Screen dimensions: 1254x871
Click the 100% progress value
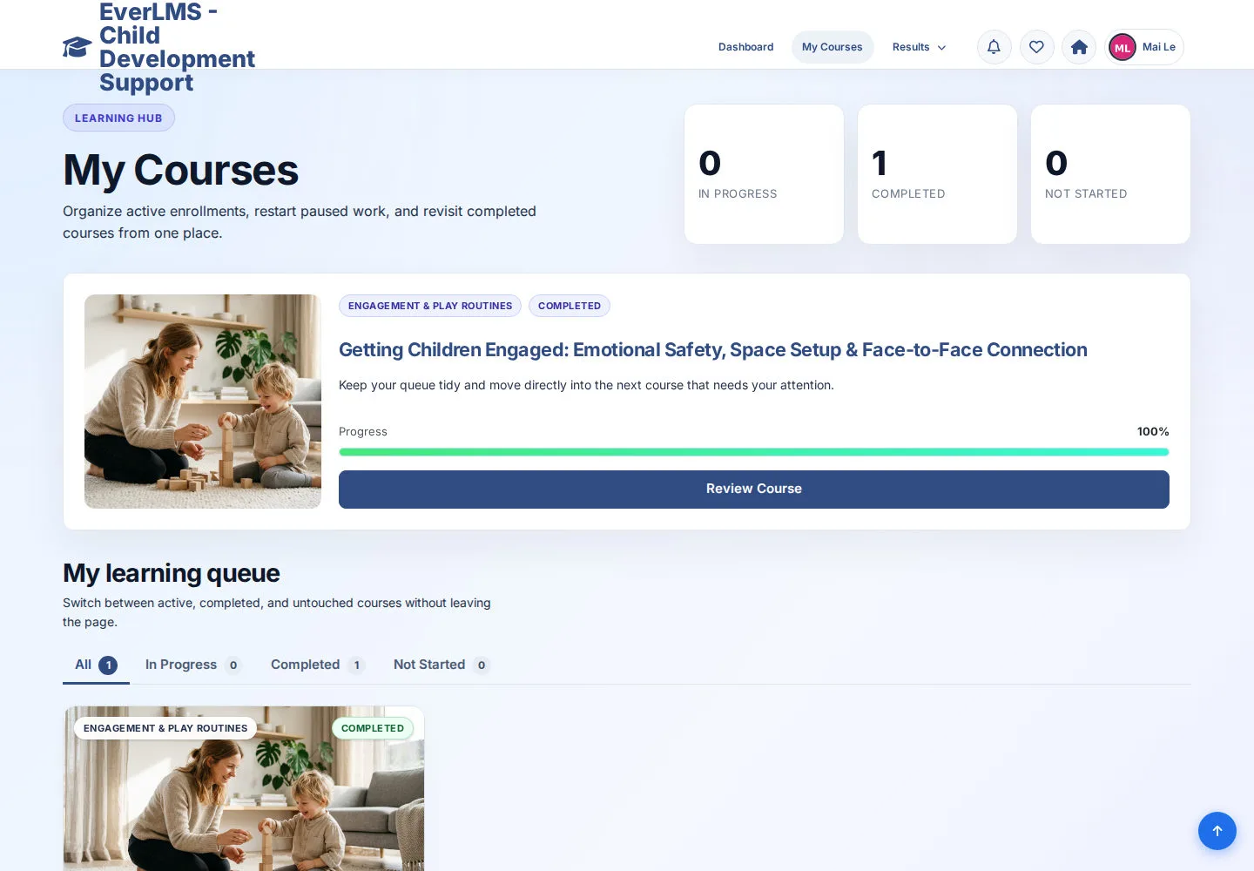[1153, 432]
